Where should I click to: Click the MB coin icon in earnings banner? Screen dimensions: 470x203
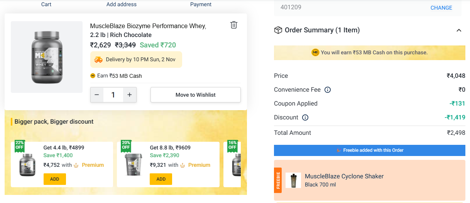(x=315, y=52)
